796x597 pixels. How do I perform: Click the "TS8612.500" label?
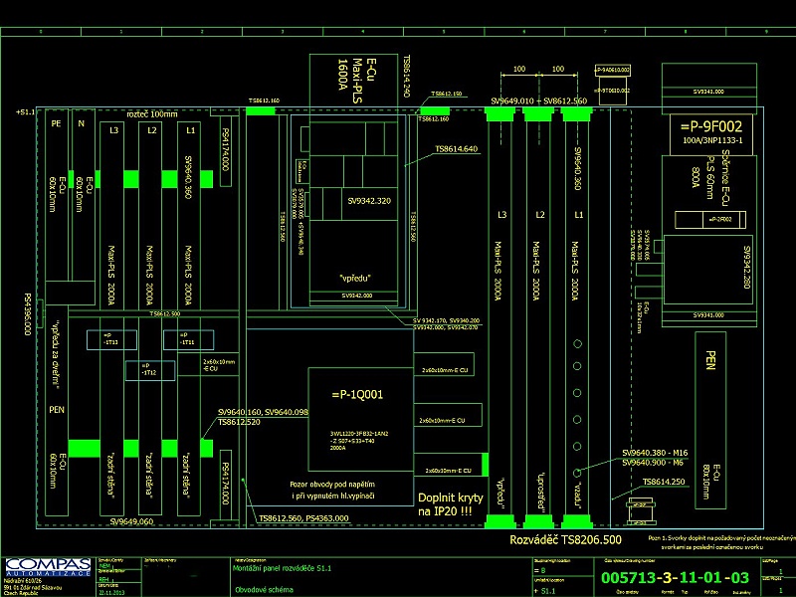point(165,313)
